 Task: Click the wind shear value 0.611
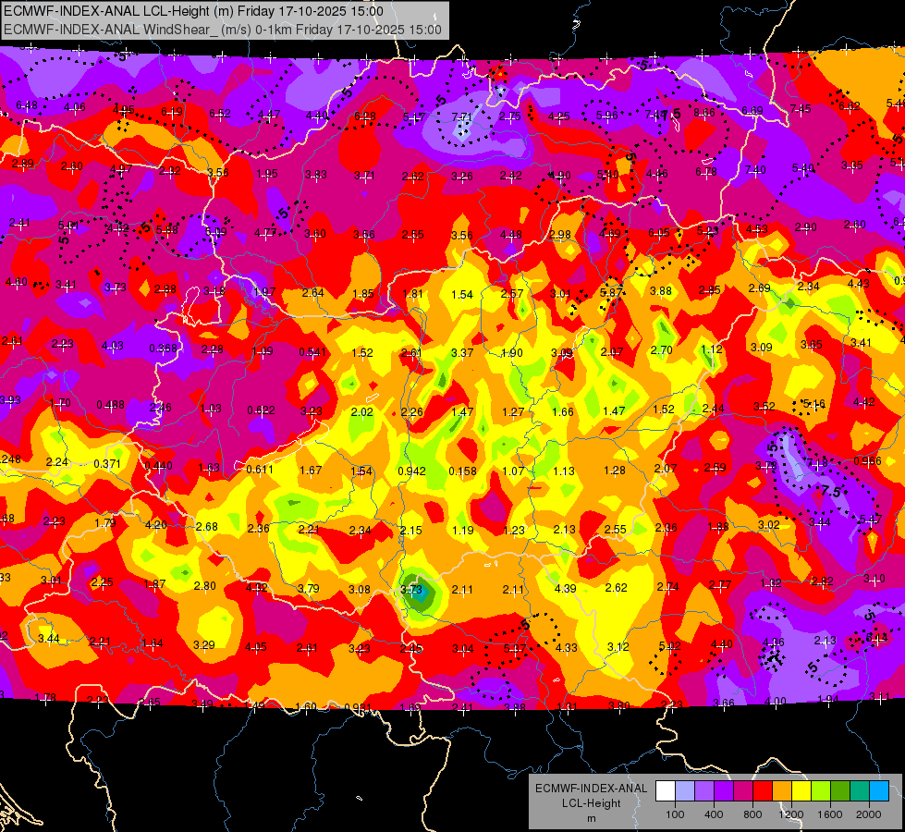pos(260,470)
